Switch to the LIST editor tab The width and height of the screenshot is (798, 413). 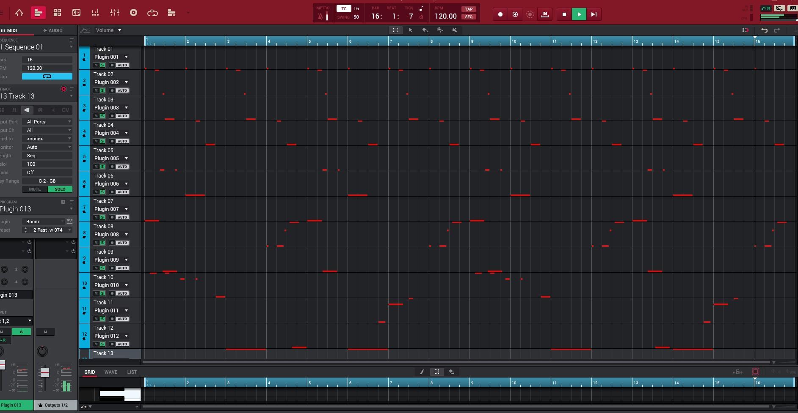pyautogui.click(x=132, y=372)
